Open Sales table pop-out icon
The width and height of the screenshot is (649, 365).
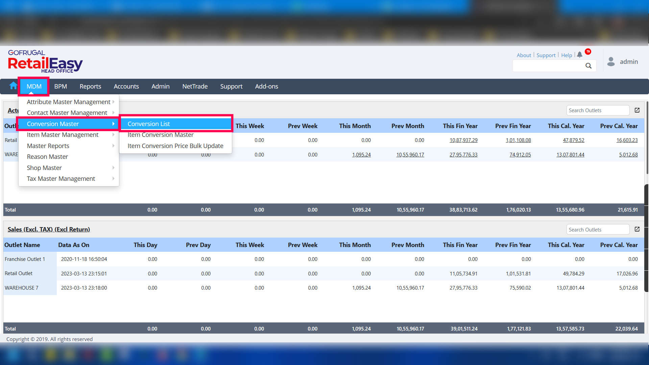point(637,229)
